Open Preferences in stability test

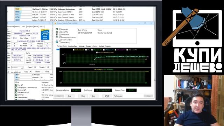click(118, 96)
